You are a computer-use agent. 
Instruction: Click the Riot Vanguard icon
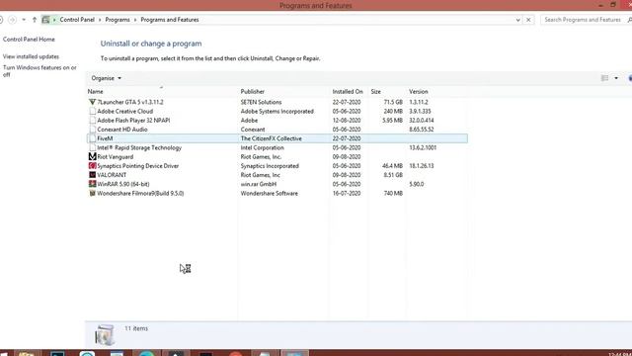point(92,156)
